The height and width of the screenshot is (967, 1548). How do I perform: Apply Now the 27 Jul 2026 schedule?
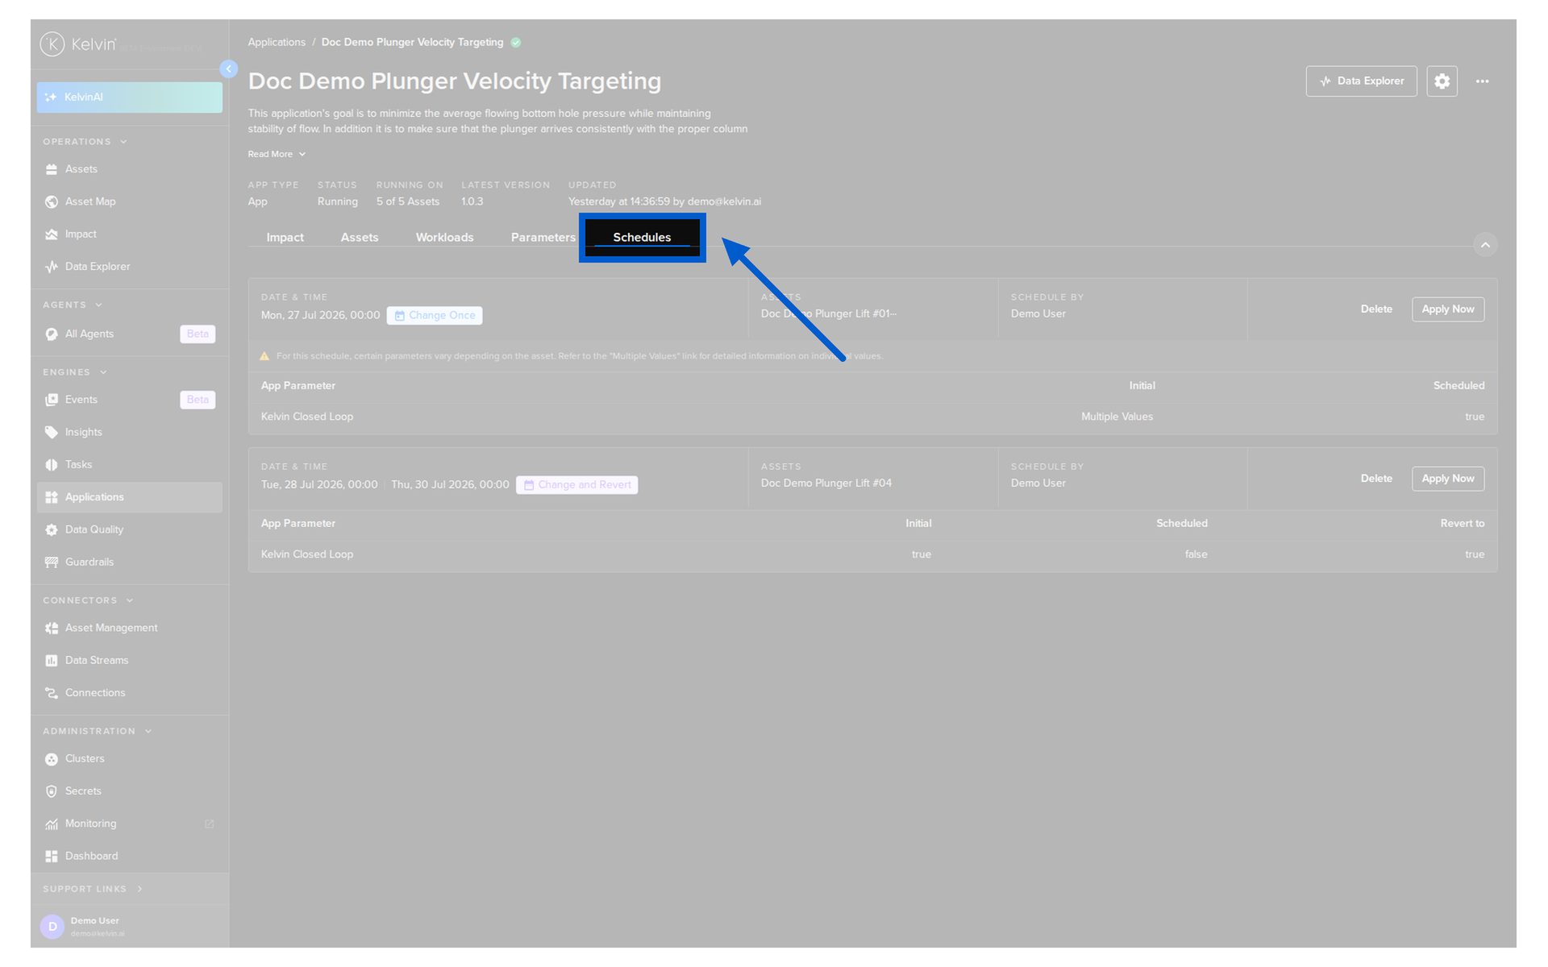(1447, 309)
